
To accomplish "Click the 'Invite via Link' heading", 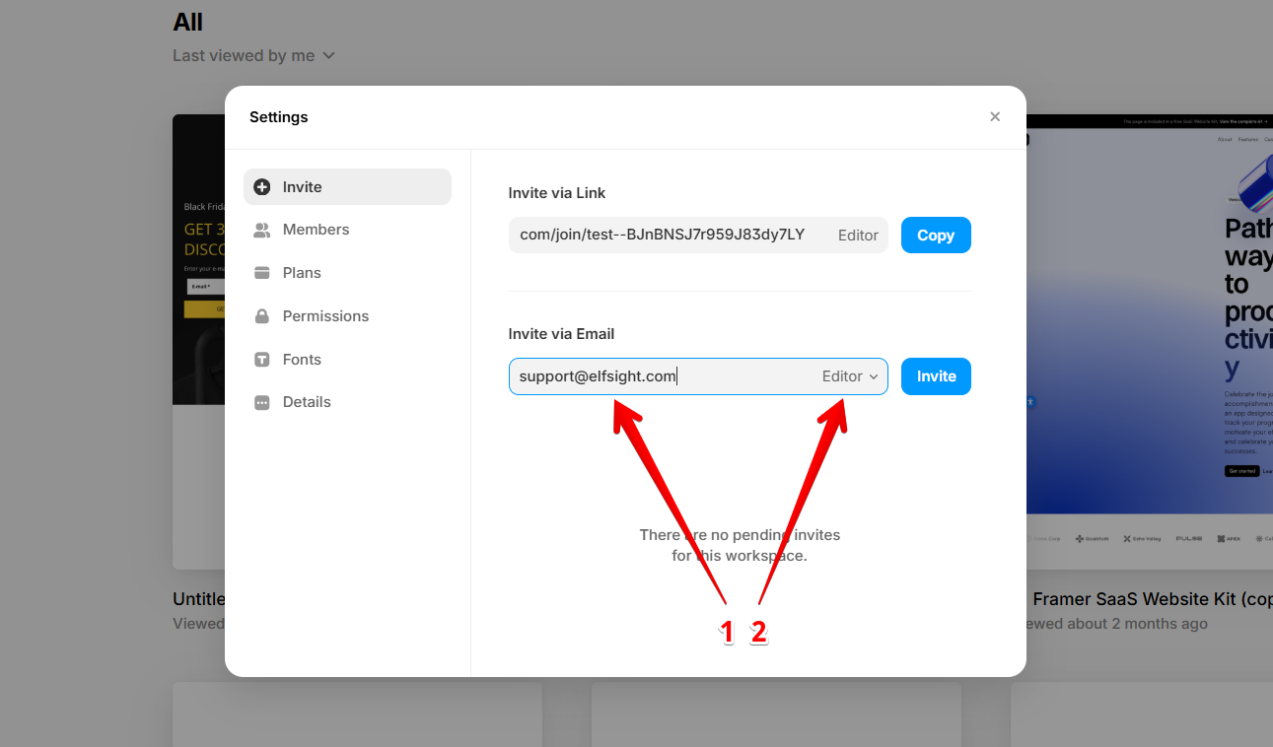I will (557, 193).
